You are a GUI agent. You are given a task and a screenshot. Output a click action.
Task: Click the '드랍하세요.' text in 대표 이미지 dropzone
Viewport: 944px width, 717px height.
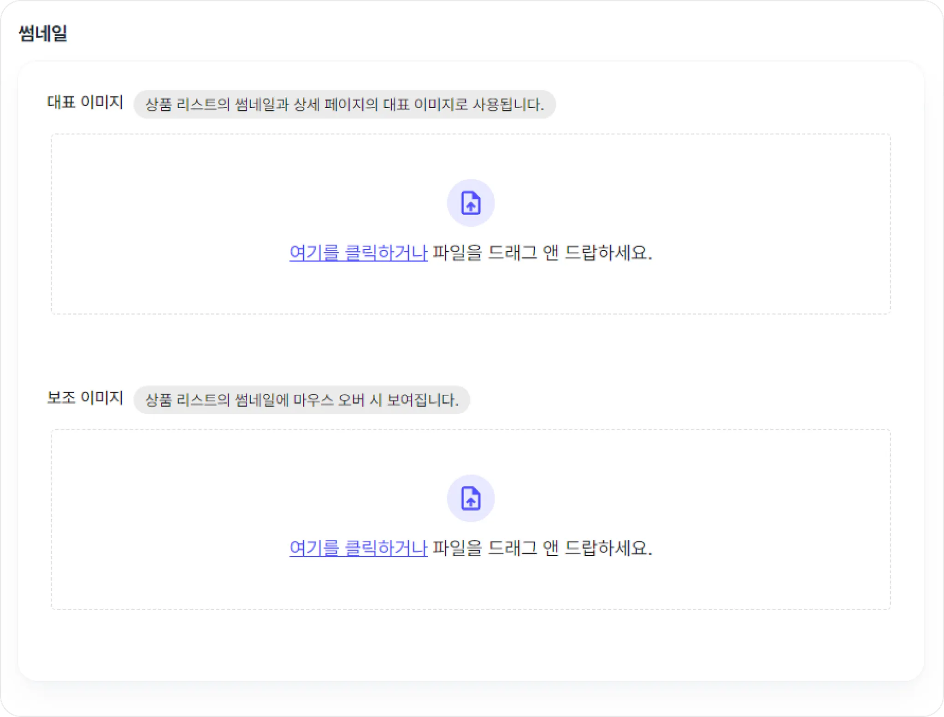(609, 253)
